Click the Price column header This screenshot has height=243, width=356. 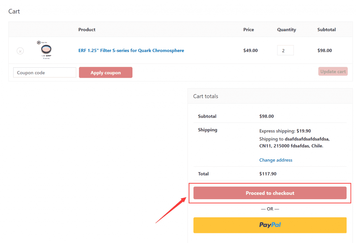[249, 30]
